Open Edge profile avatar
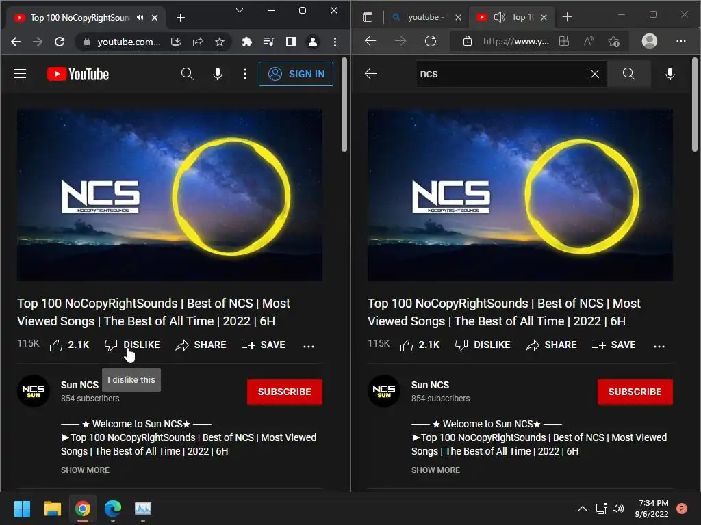Image resolution: width=701 pixels, height=525 pixels. [x=649, y=41]
